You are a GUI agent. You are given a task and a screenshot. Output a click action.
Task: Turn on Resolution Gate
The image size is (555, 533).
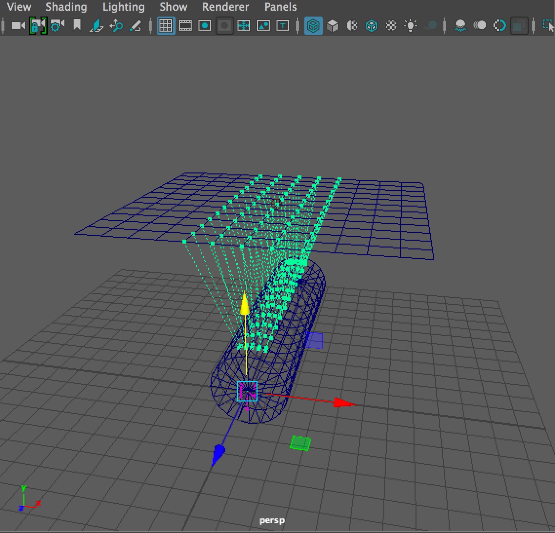click(205, 25)
